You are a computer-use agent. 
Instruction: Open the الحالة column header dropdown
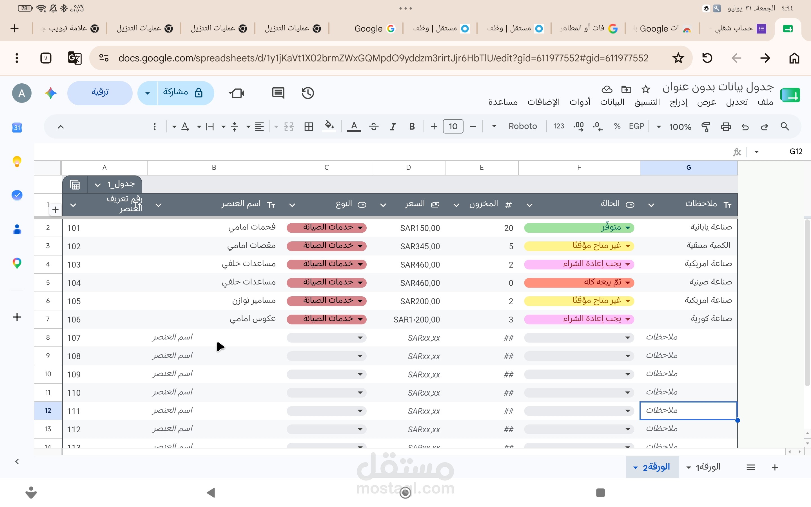(x=529, y=205)
